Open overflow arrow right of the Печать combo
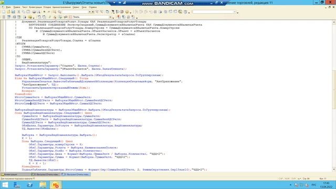The width and height of the screenshot is (336, 189). coord(113,17)
